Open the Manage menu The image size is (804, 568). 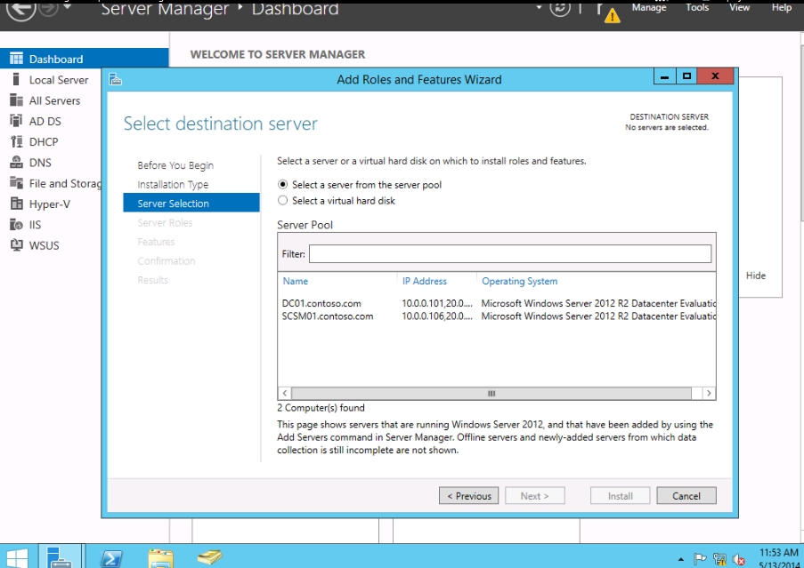(x=649, y=7)
